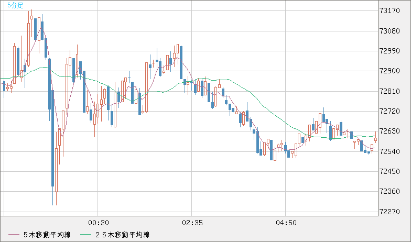Click the 72360 price axis label
Viewport: 411px width, 242px height.
tap(390, 192)
